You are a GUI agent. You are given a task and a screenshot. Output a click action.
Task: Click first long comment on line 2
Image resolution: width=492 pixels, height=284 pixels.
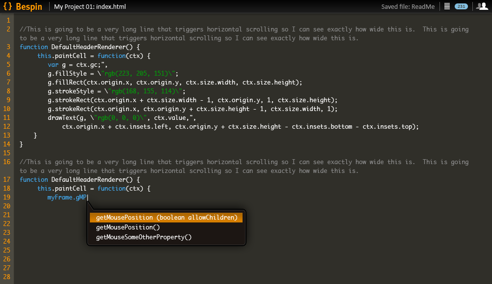[x=244, y=33]
